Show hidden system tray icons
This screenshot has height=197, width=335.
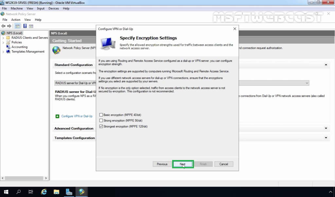click(x=330, y=192)
